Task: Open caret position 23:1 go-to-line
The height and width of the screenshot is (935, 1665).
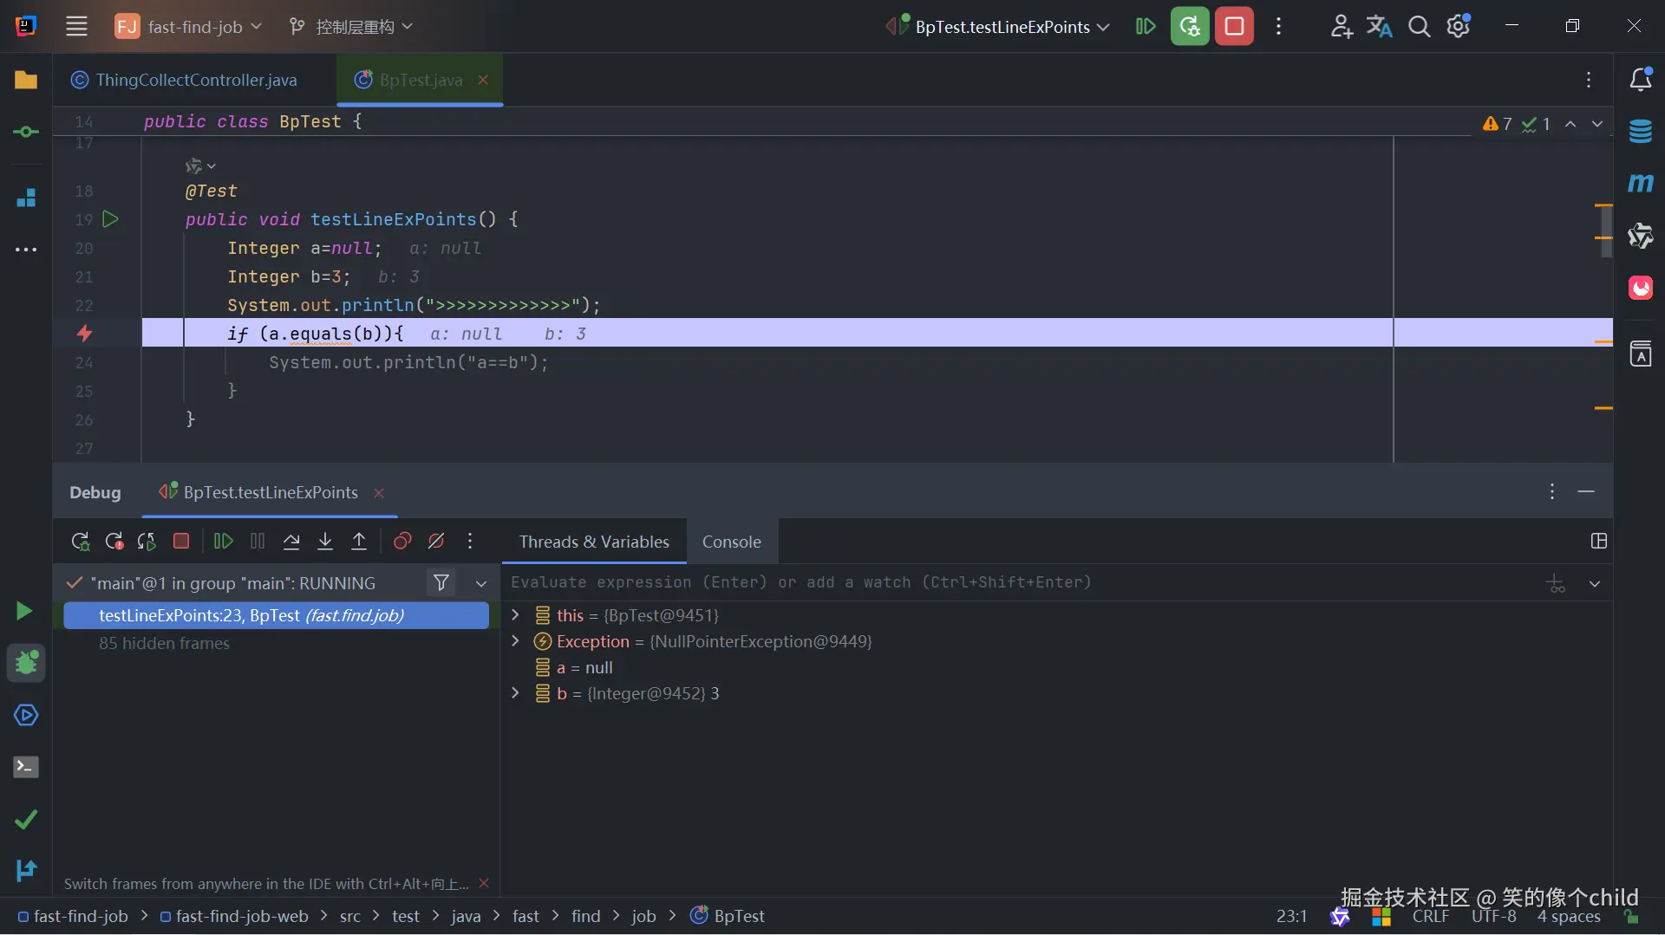Action: pyautogui.click(x=1291, y=917)
